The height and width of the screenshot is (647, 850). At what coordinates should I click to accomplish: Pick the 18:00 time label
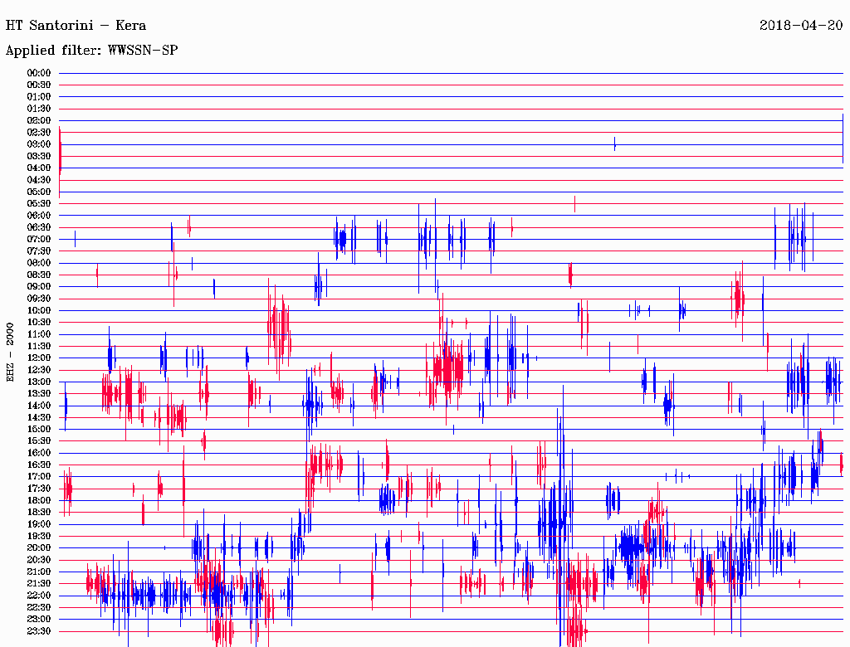[39, 500]
